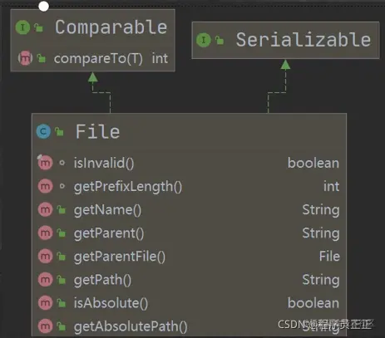Click the public lock icon beside getName()
The height and width of the screenshot is (338, 385).
pos(62,209)
